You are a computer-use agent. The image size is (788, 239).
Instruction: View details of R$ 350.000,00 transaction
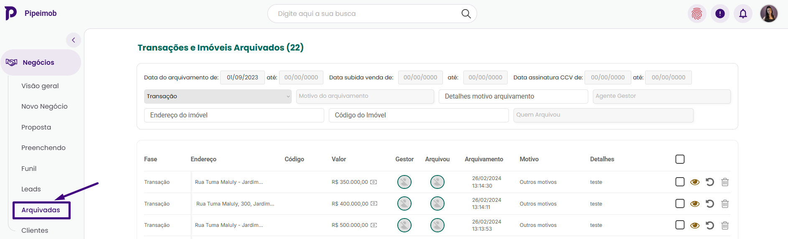click(x=695, y=182)
